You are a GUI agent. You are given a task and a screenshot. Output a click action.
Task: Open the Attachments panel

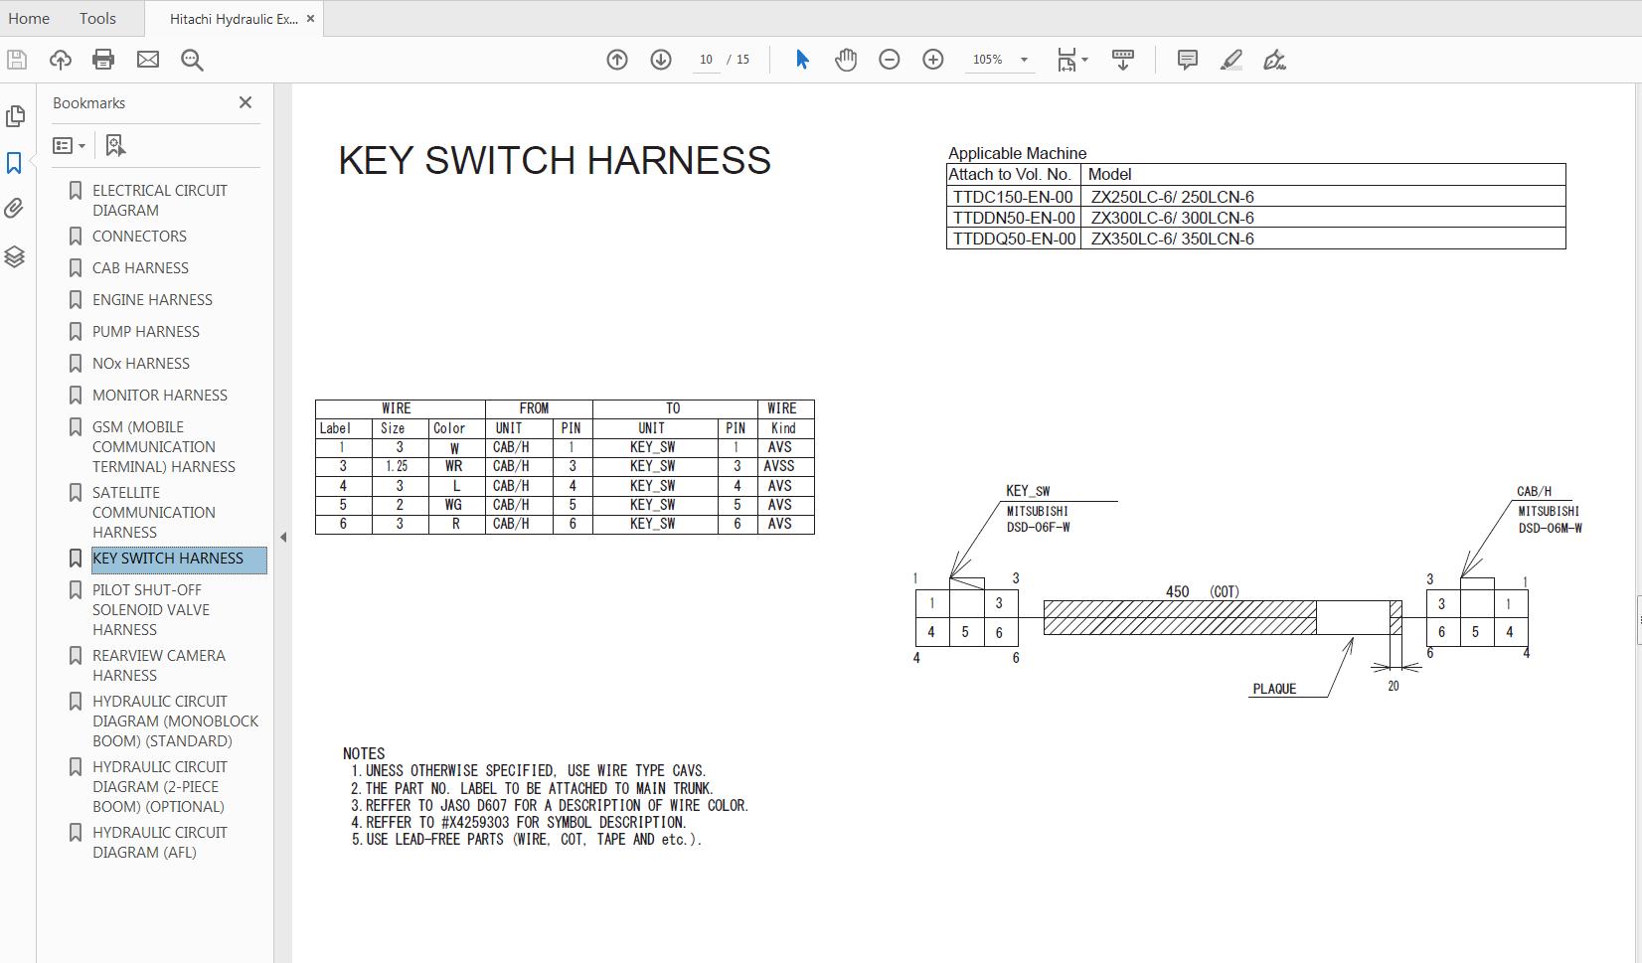click(14, 209)
